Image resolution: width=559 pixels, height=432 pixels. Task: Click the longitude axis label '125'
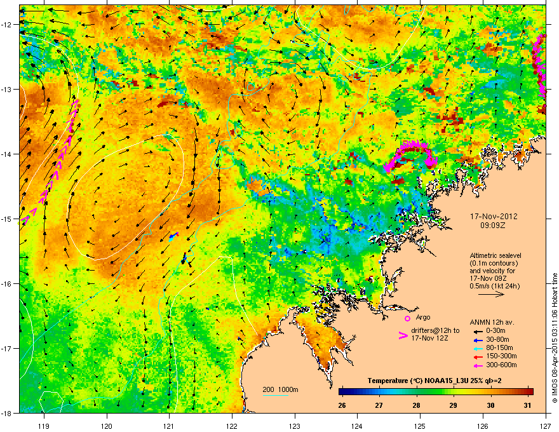(420, 426)
